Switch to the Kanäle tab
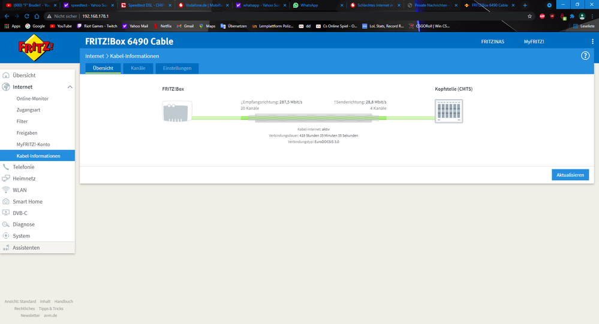 pyautogui.click(x=138, y=68)
